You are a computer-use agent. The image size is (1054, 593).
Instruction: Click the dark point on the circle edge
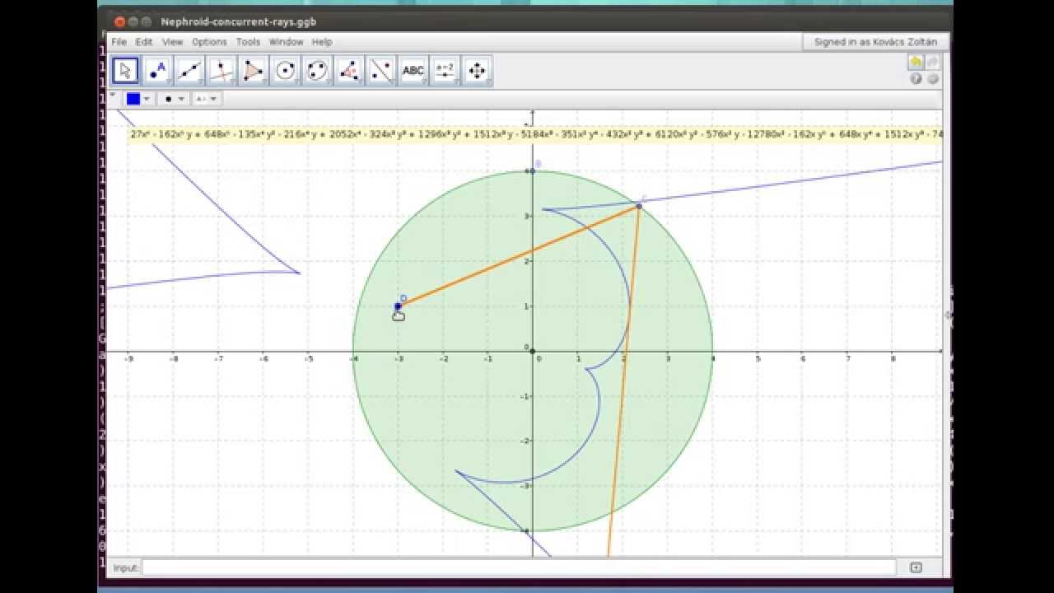[x=639, y=206]
